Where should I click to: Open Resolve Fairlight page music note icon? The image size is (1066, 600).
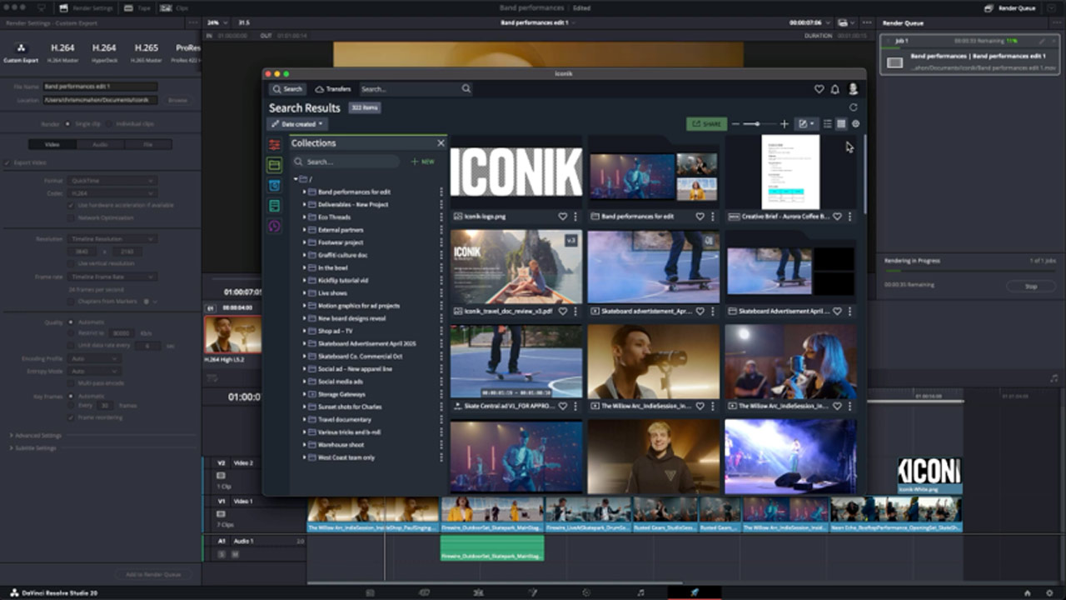click(x=640, y=592)
